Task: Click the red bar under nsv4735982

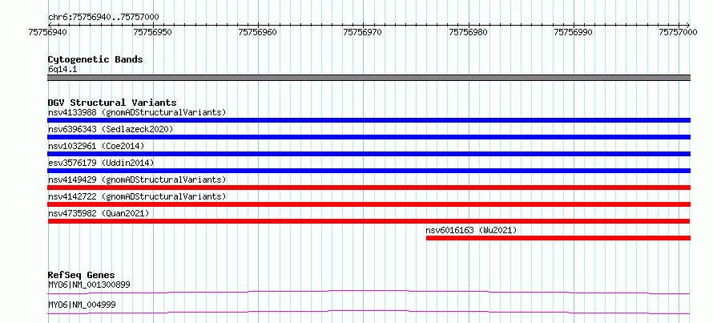Action: 369,221
